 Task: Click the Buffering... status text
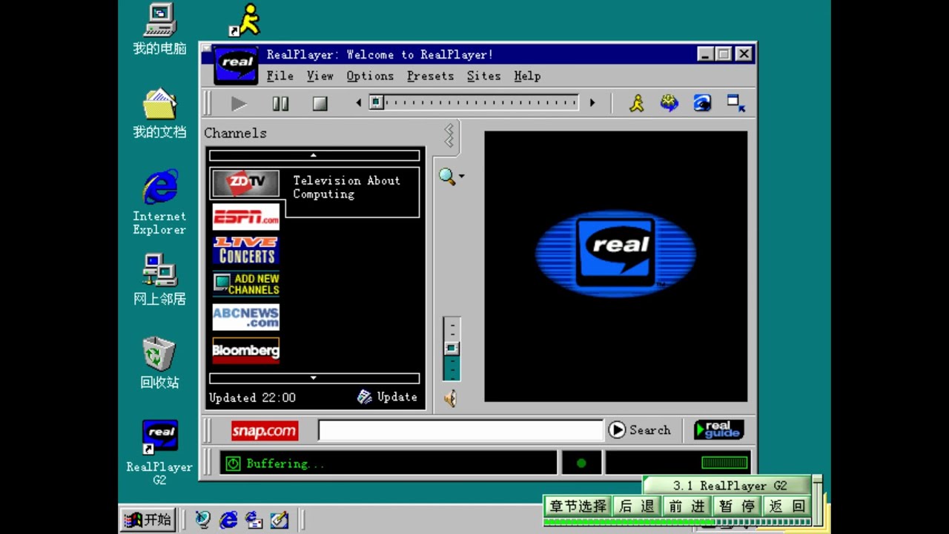click(x=285, y=464)
